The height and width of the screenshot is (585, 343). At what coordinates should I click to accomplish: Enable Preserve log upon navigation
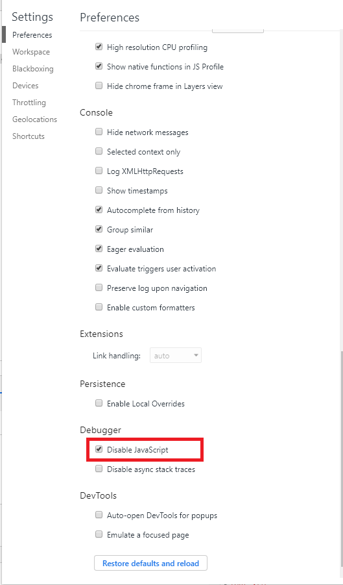tap(99, 288)
